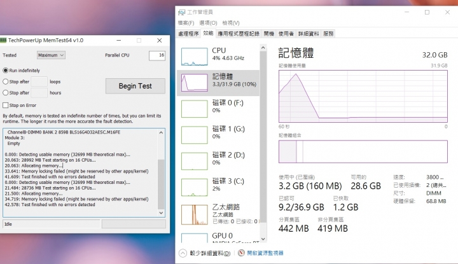This screenshot has width=458, height=264.
Task: Select Stop after hours radio button
Action: point(5,93)
